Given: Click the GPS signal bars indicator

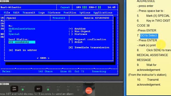Looking at the screenshot, I should pyautogui.click(x=84, y=7).
